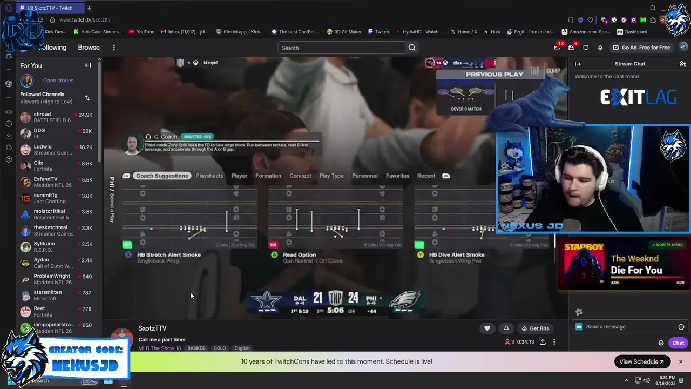691x389 pixels.
Task: Open the emote picker in chat box
Action: (681, 327)
